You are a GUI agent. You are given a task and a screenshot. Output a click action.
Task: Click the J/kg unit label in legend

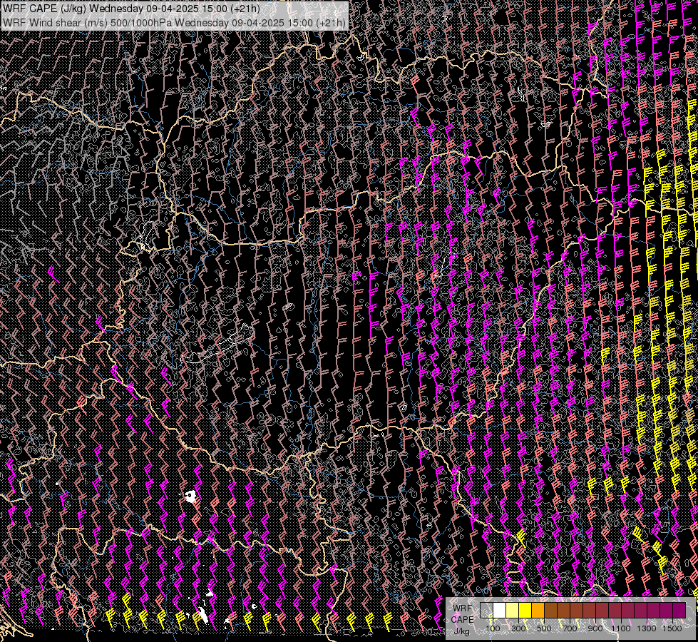pos(461,631)
